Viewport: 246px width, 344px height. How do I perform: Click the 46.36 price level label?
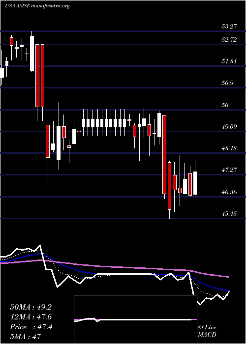coord(229,192)
